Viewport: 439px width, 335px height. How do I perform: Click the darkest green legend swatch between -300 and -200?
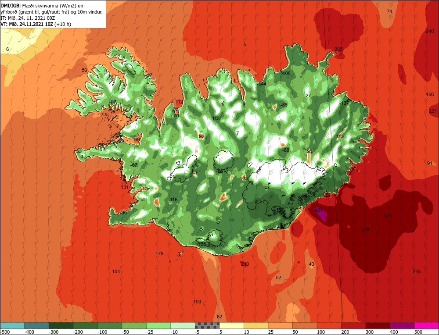[61, 325]
